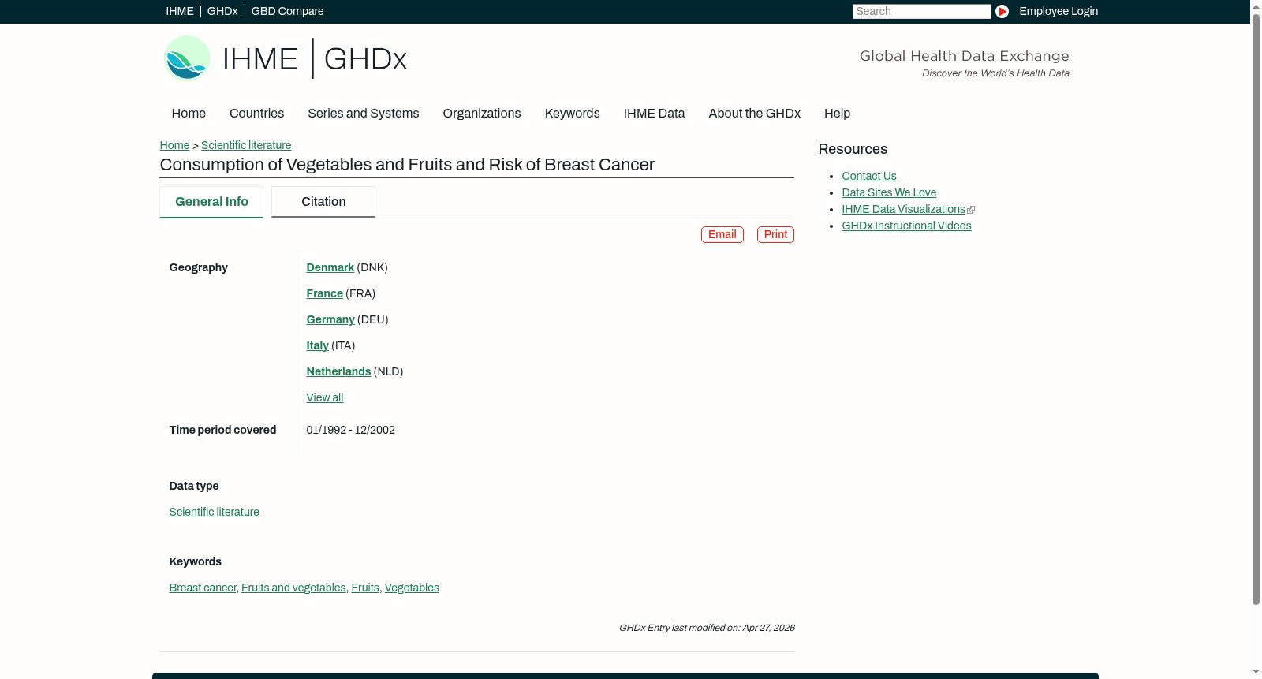
Task: Click the red search submit arrow icon
Action: [x=1002, y=11]
